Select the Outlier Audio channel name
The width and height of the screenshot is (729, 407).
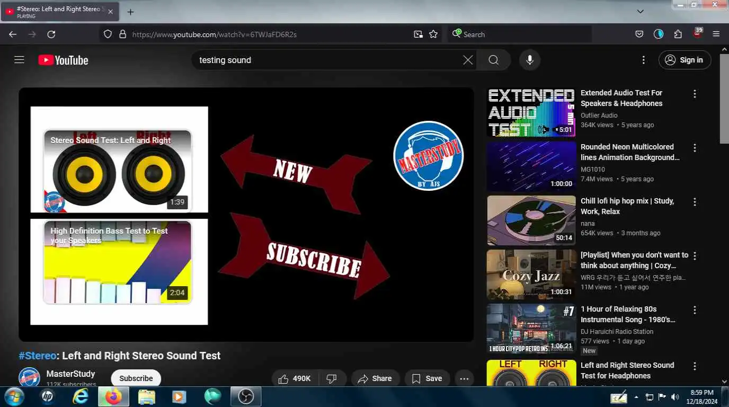(599, 115)
